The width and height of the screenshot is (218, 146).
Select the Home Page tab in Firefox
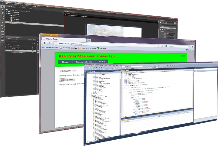pos(64,39)
